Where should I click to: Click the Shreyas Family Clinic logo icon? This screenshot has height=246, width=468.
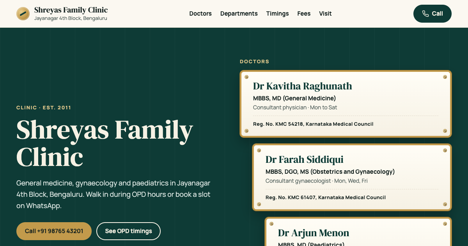coord(23,14)
